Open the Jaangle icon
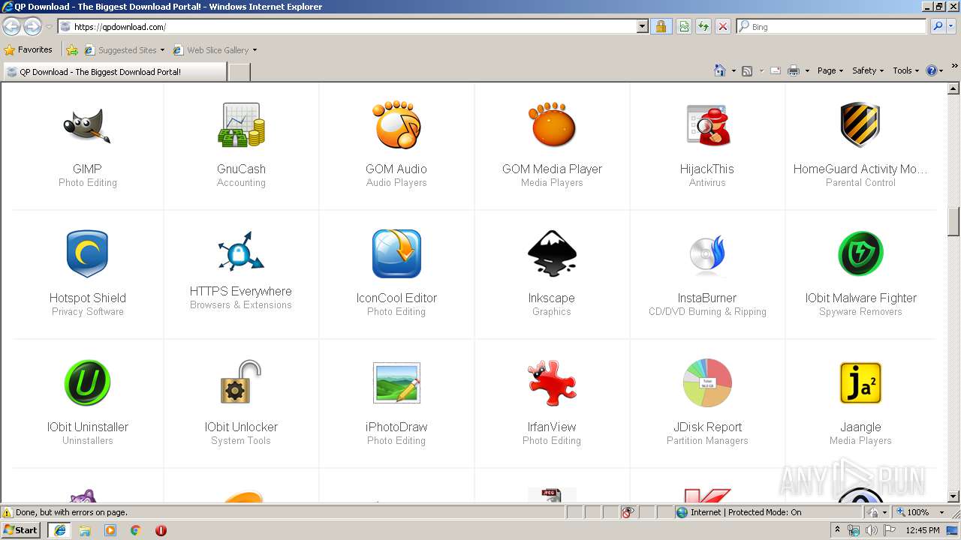The width and height of the screenshot is (961, 540). 860,383
